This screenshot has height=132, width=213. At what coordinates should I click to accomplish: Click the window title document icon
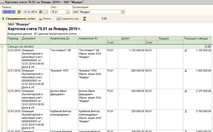pyautogui.click(x=2, y=2)
